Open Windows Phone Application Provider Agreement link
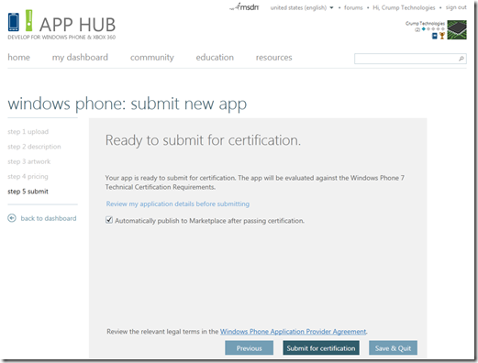This screenshot has height=363, width=478. [x=293, y=332]
